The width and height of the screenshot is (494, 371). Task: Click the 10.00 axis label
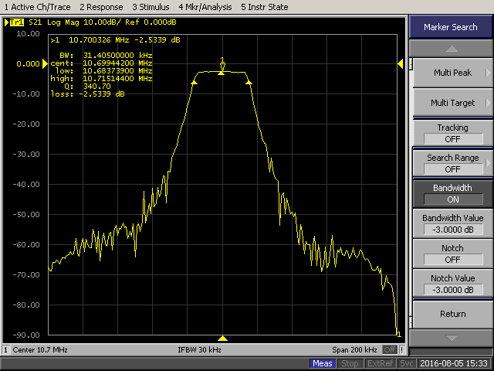[x=28, y=34]
